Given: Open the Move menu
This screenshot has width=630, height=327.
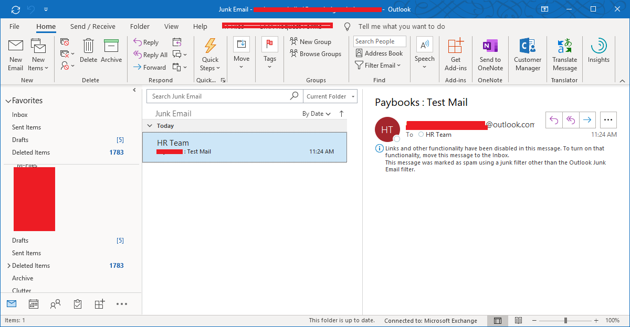Looking at the screenshot, I should coord(241,53).
